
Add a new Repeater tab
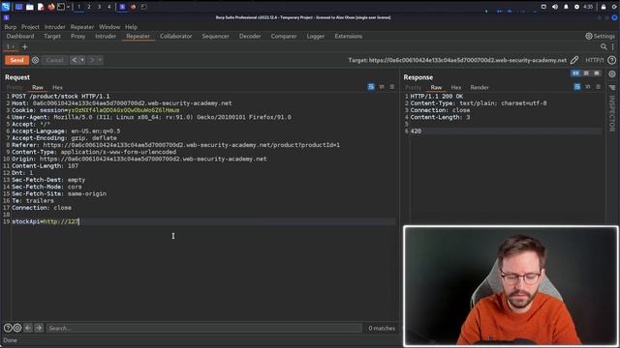pyautogui.click(x=25, y=47)
